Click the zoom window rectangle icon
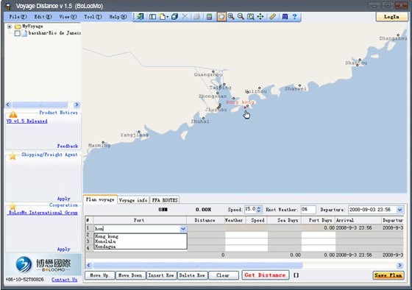Image resolution: width=412 pixels, height=290 pixels. pos(251,17)
